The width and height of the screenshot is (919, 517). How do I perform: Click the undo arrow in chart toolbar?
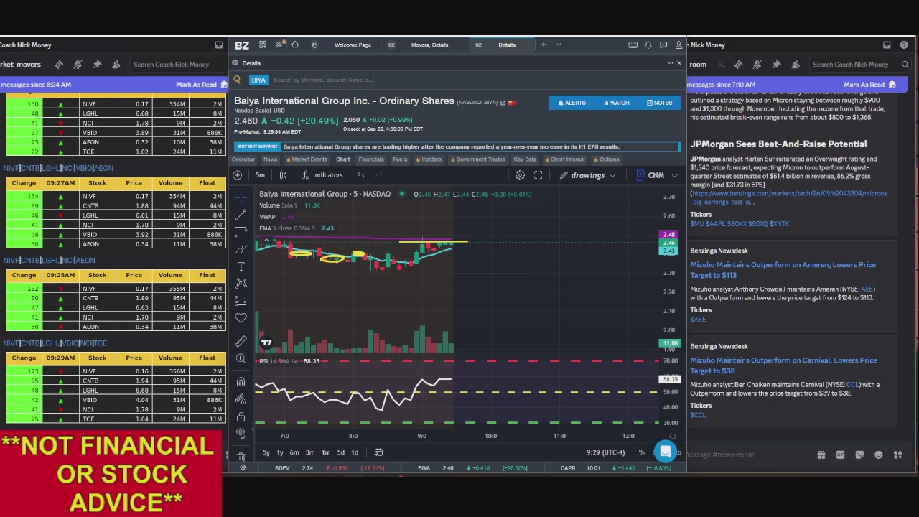(360, 175)
